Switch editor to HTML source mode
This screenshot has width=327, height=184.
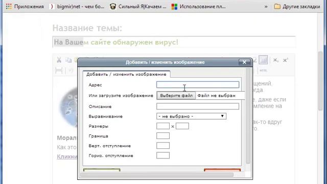click(263, 71)
